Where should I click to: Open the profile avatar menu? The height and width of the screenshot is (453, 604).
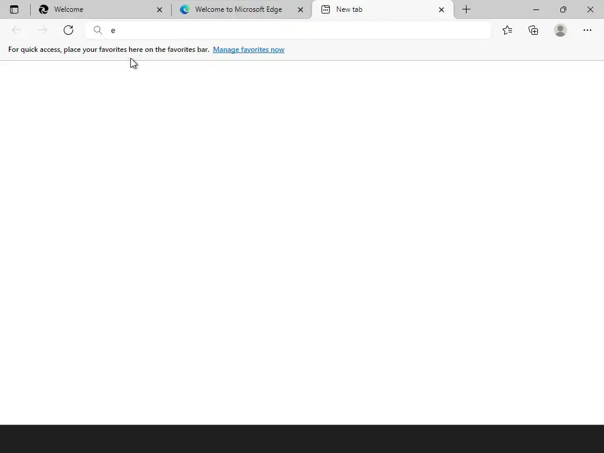(560, 30)
